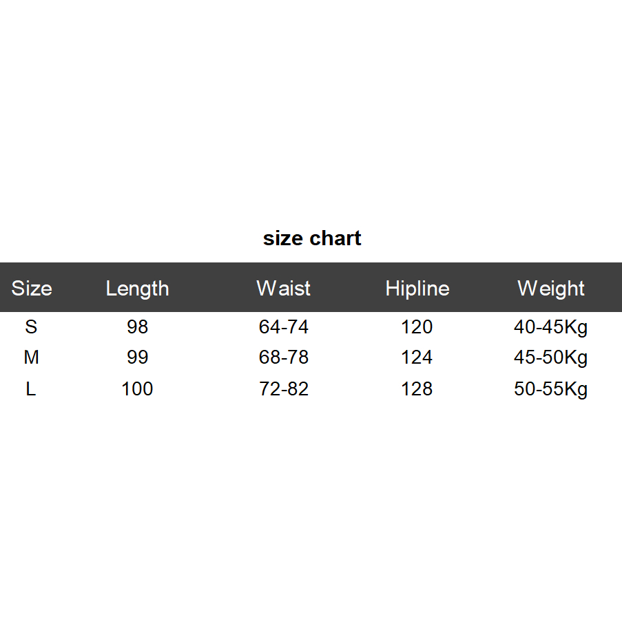
Task: Select the weight range 50-55Kg
Action: click(x=550, y=389)
